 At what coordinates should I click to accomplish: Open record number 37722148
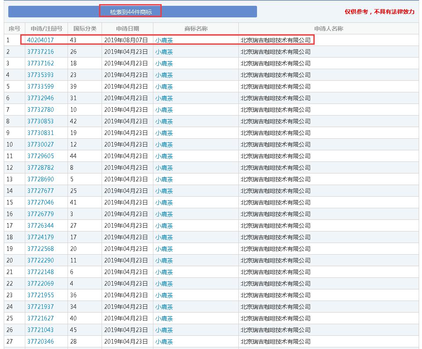[x=40, y=272]
